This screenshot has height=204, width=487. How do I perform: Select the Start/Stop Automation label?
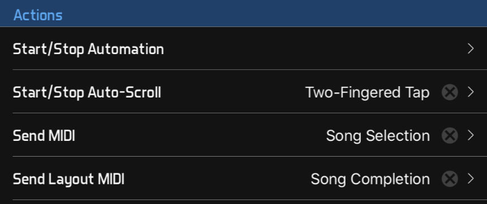[x=88, y=49]
